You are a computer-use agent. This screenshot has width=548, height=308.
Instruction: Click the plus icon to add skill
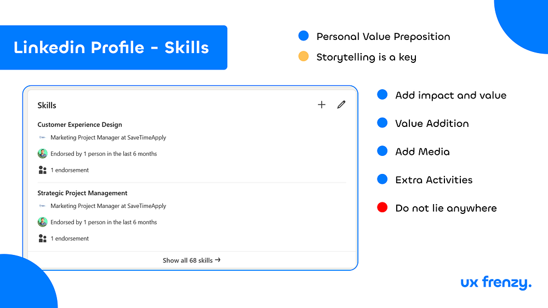pos(322,104)
